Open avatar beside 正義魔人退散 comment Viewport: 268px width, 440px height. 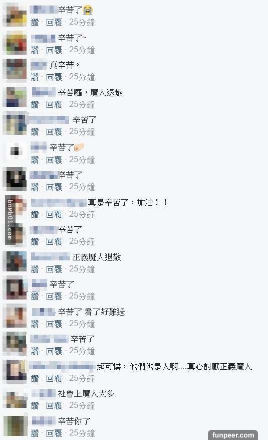point(15,261)
